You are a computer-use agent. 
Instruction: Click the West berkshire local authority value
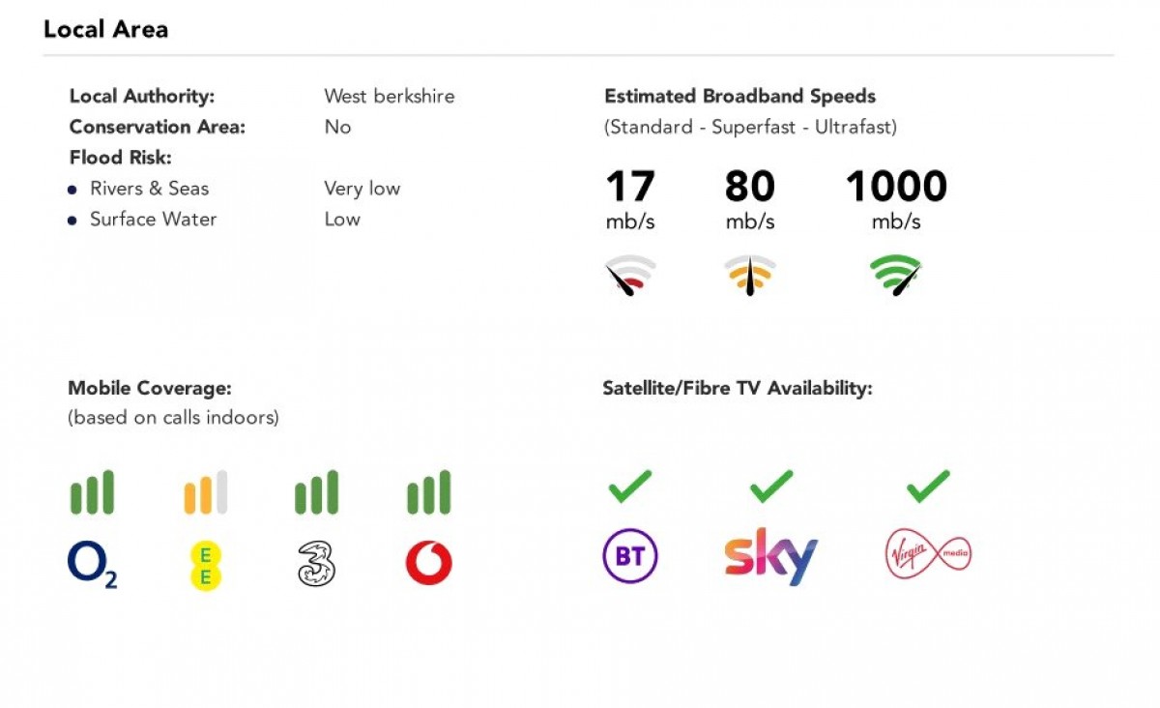click(390, 96)
